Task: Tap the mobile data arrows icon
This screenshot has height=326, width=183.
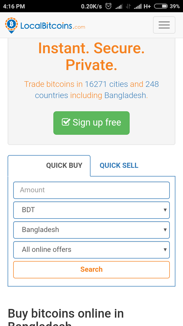Action: click(x=128, y=6)
